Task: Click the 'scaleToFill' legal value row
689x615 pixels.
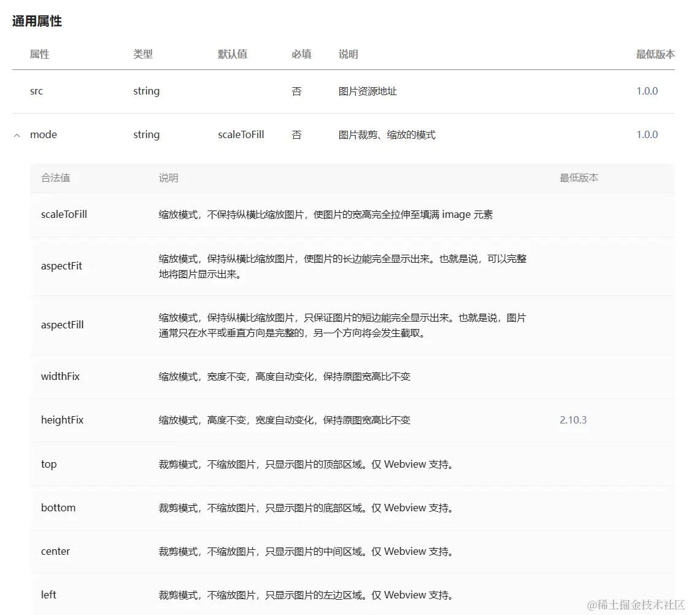Action: point(352,215)
